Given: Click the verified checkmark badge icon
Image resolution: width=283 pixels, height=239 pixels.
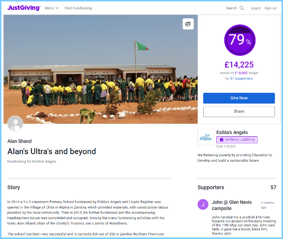Looking at the screenshot, I should point(222,140).
